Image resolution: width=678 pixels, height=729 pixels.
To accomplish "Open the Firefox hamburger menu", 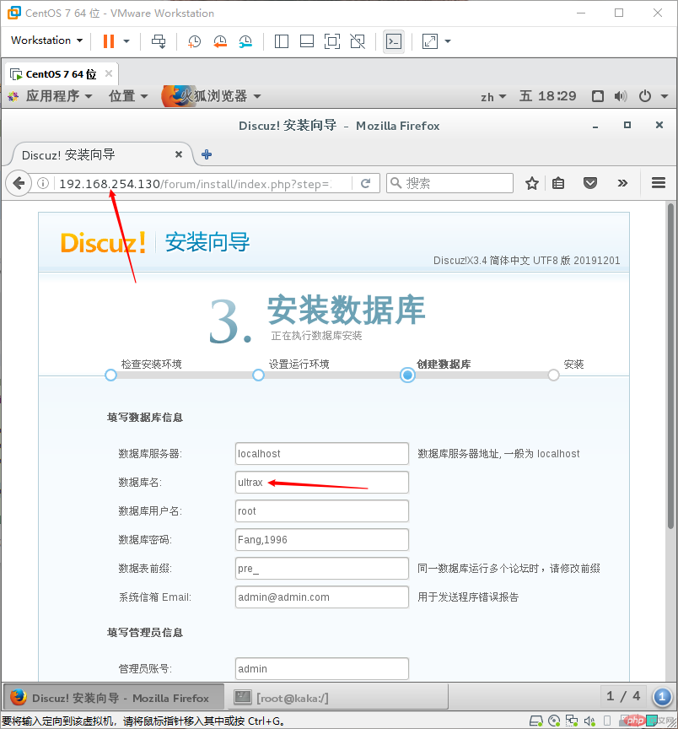I will click(x=659, y=183).
